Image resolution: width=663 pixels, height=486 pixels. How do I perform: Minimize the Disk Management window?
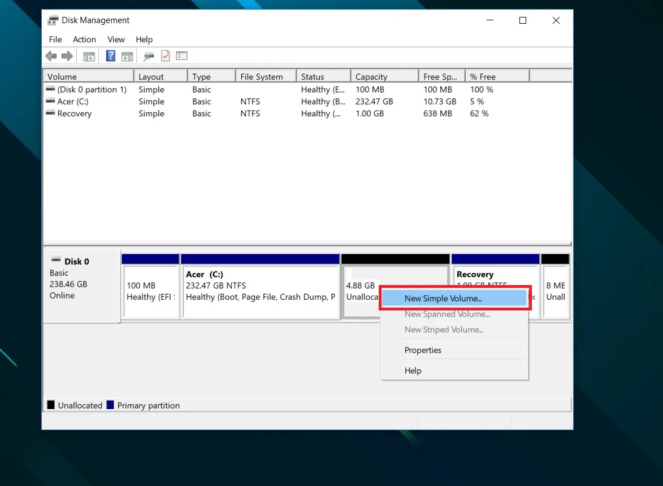(490, 20)
